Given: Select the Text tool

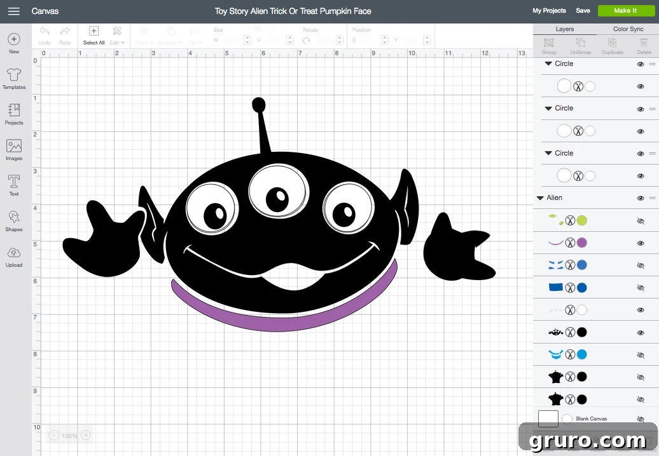Looking at the screenshot, I should tap(14, 181).
